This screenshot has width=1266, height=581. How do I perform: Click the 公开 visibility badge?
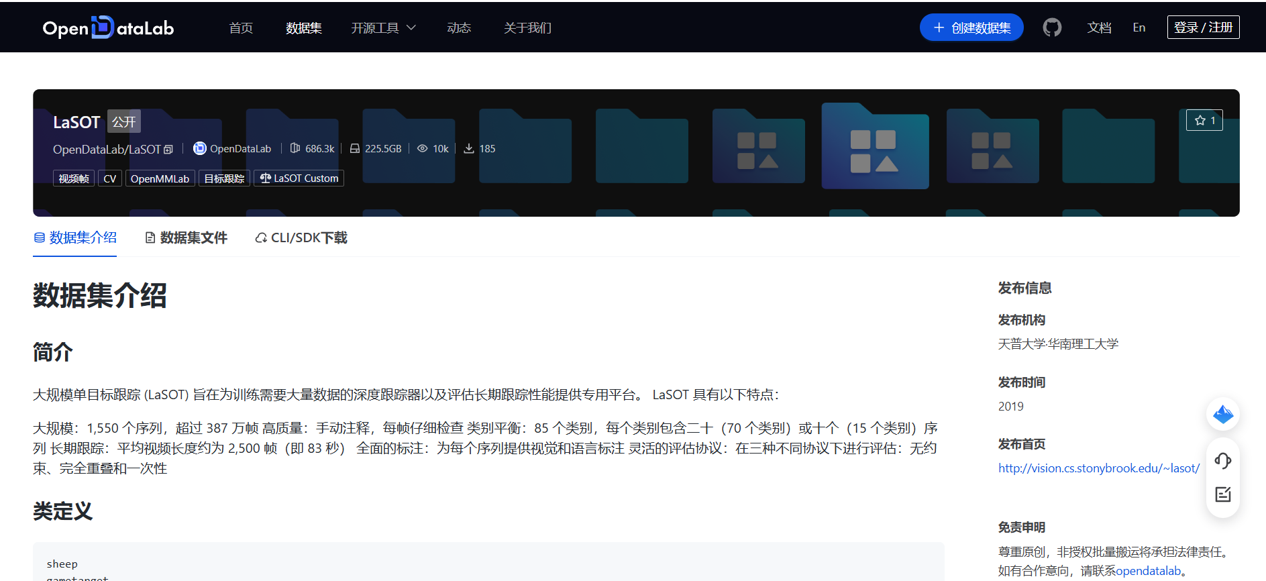[124, 122]
